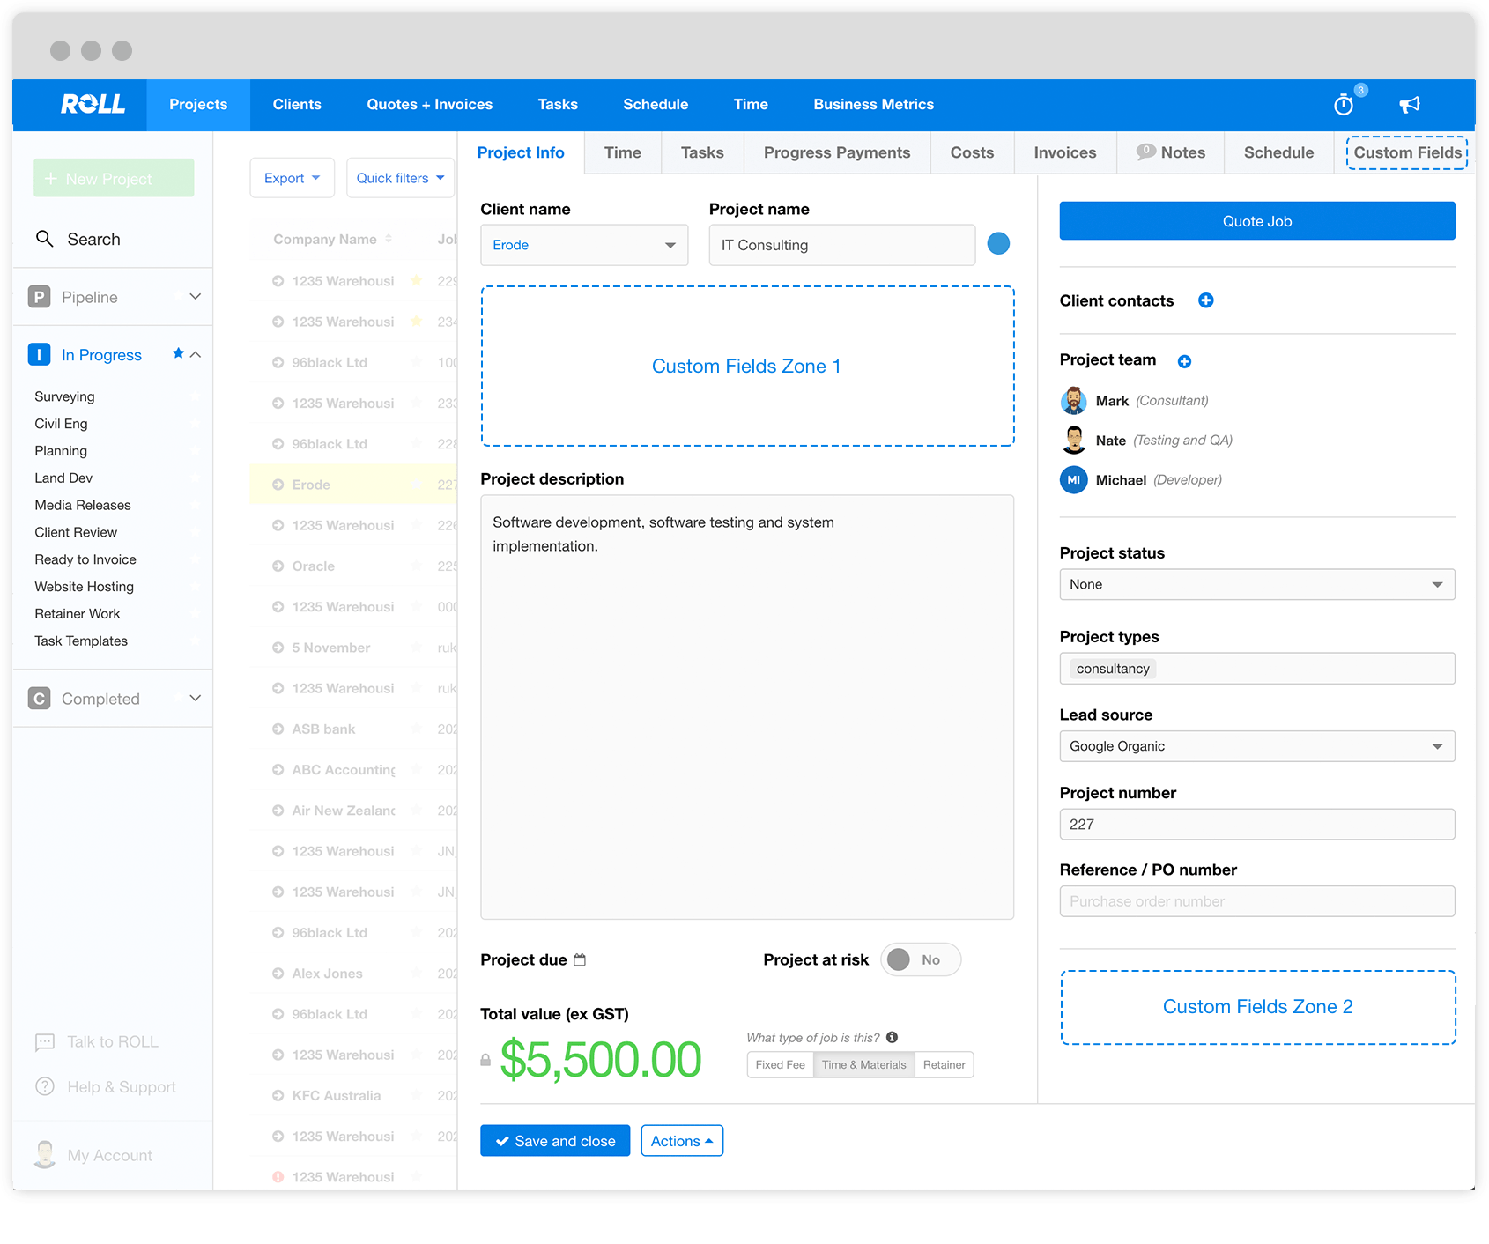Collapse the In Progress section chevron
Viewport: 1489px width, 1244px height.
(x=196, y=354)
